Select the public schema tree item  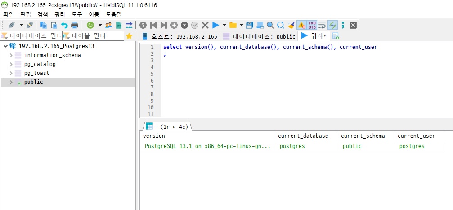tap(33, 82)
